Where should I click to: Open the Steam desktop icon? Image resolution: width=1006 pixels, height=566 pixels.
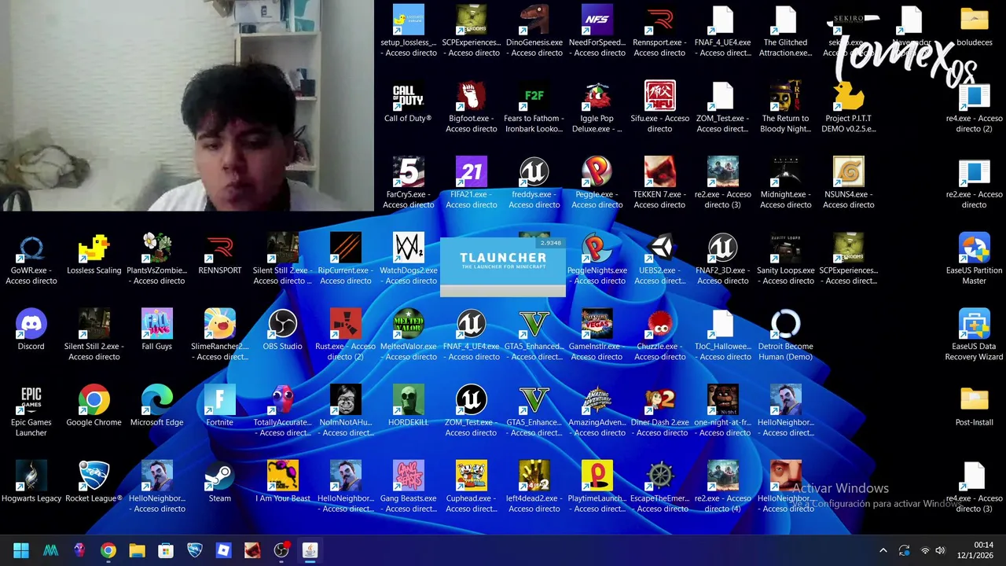click(x=220, y=482)
